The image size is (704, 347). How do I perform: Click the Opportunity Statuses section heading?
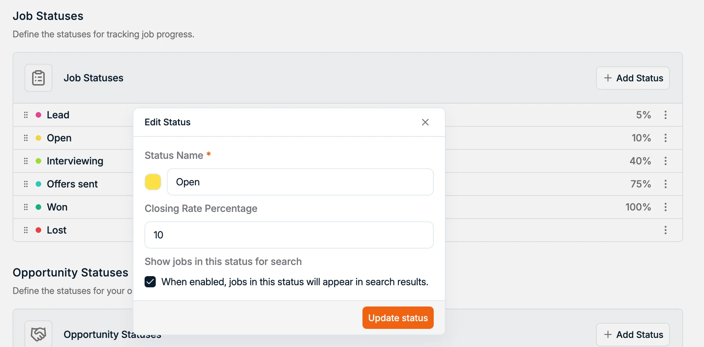[x=71, y=273]
